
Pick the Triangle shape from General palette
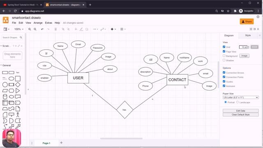tap(18, 90)
